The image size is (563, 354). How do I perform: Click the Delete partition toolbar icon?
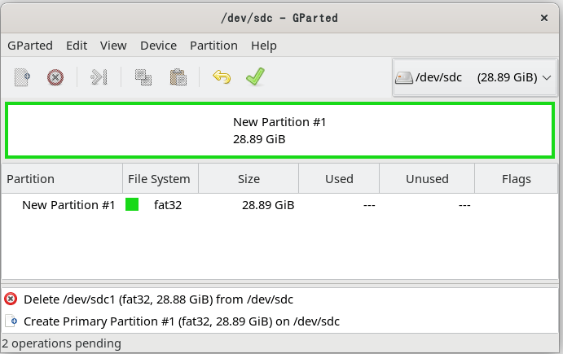(x=55, y=77)
